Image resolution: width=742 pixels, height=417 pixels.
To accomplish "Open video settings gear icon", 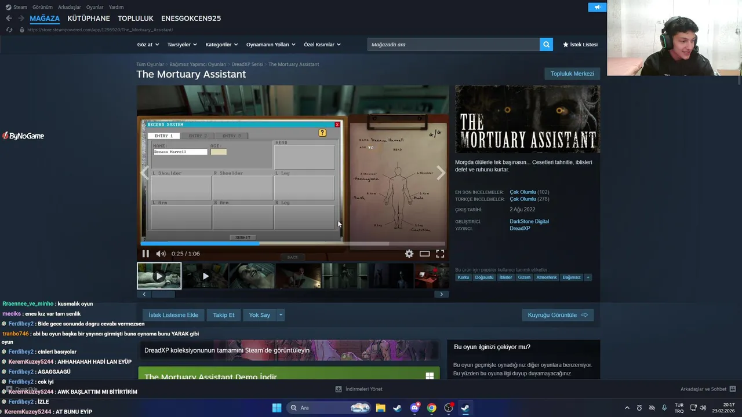I will (x=409, y=254).
